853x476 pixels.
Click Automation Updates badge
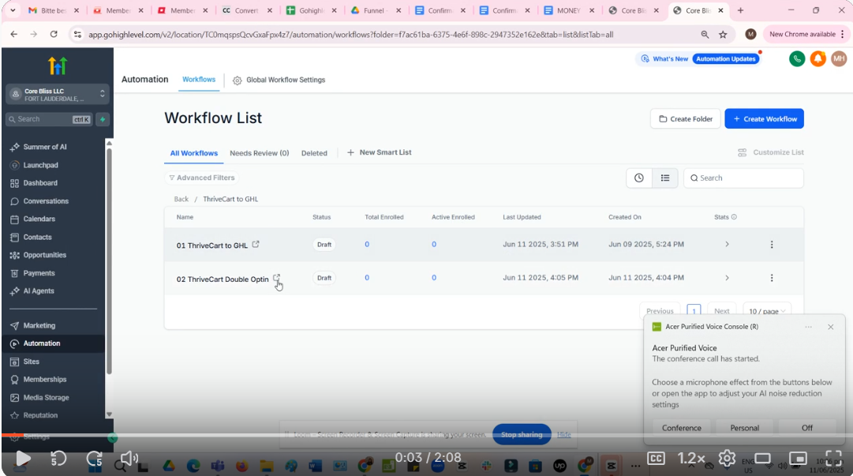click(x=726, y=58)
